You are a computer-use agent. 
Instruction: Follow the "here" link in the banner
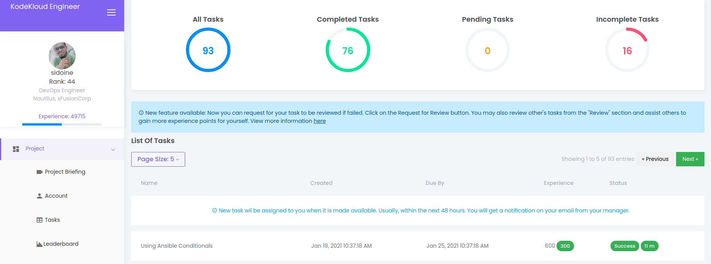pyautogui.click(x=319, y=121)
